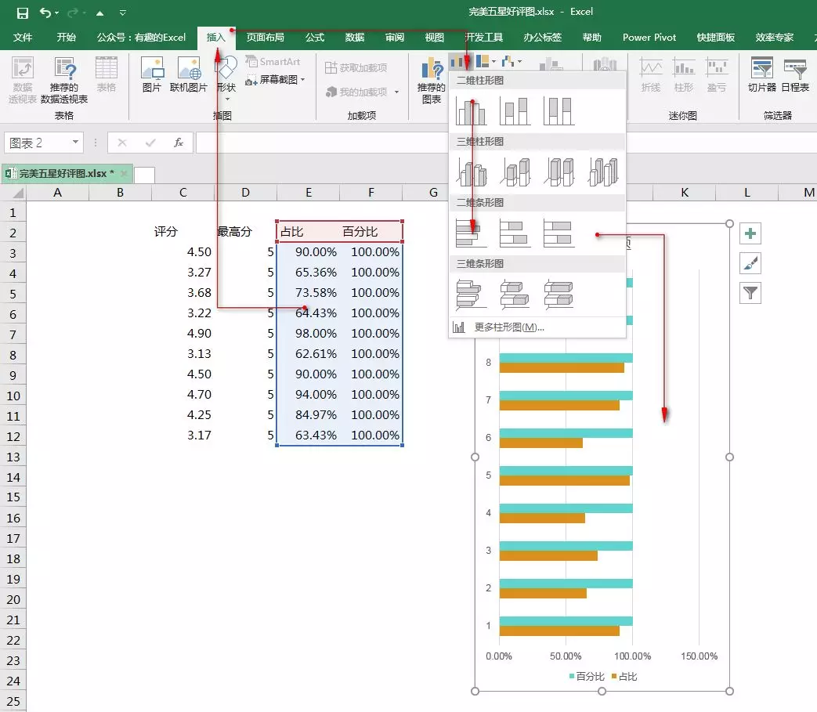Expand the Name Box dropdown arrow

pos(76,143)
